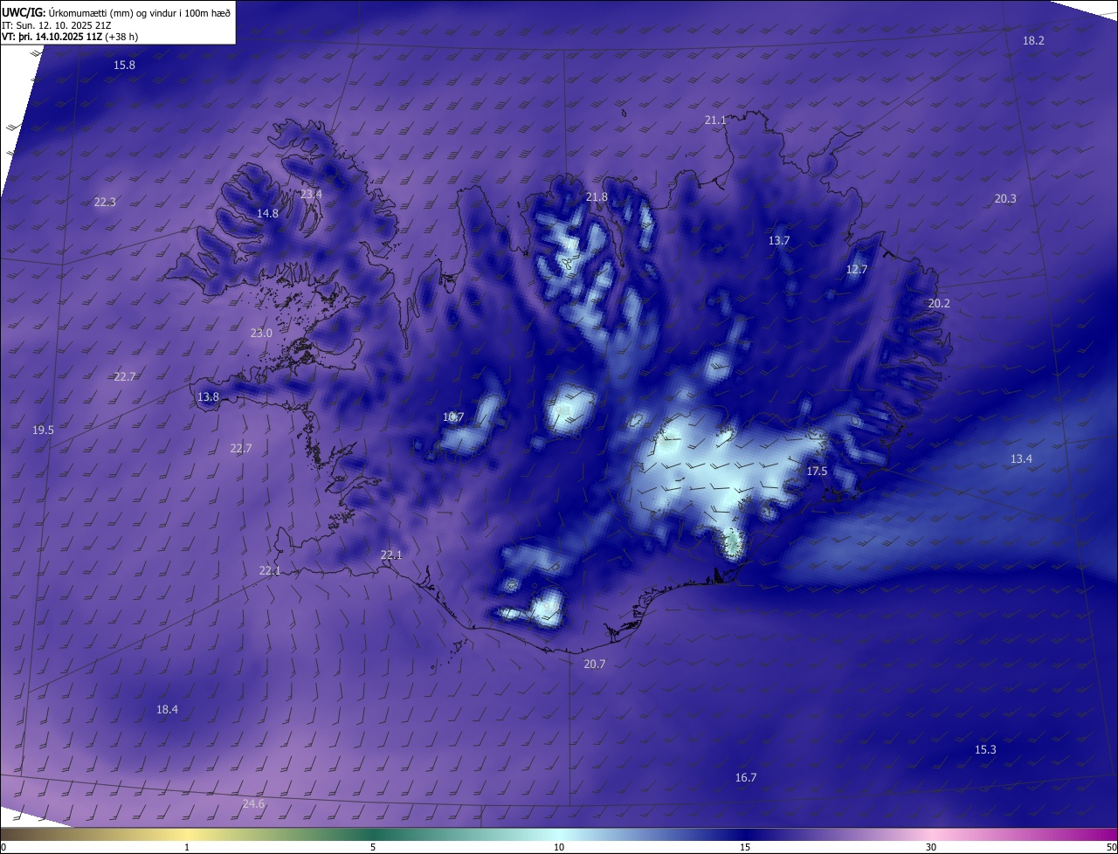This screenshot has width=1118, height=854.
Task: Click the 15.8 value label
Action: (125, 65)
